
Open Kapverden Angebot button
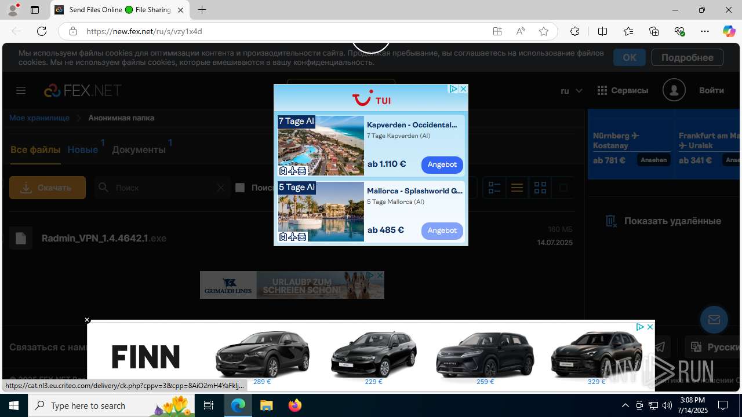pos(442,164)
